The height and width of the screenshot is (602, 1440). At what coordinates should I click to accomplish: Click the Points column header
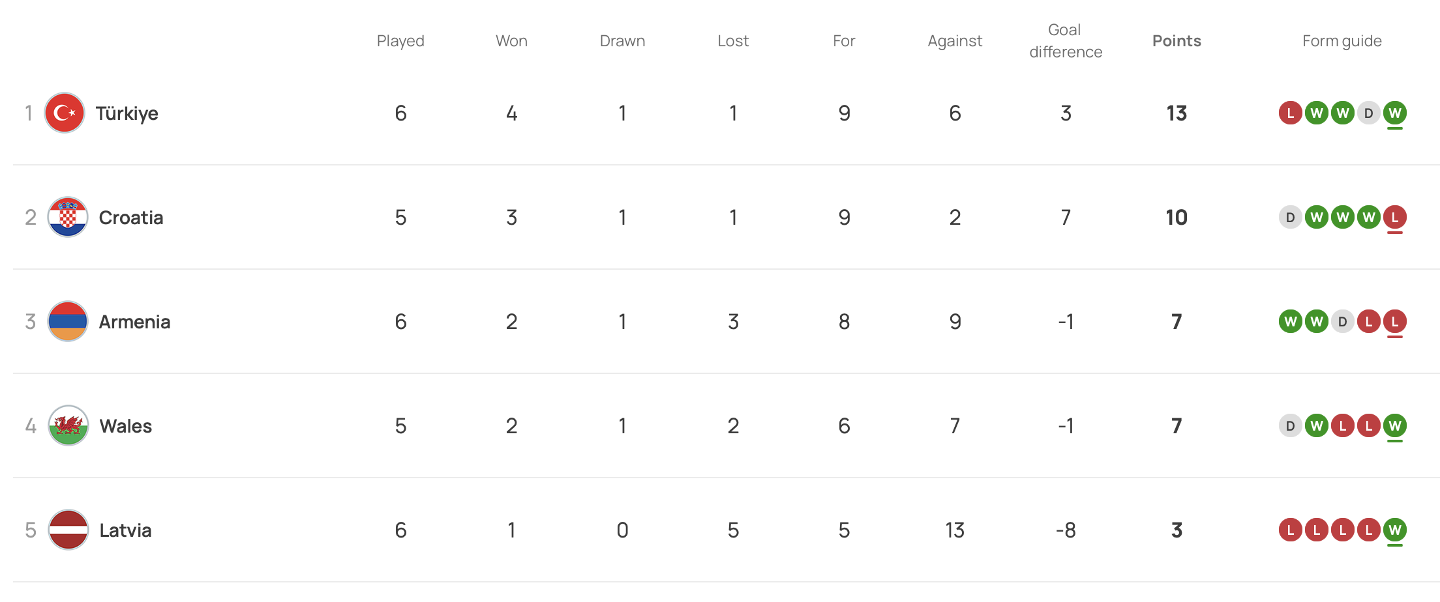point(1177,41)
